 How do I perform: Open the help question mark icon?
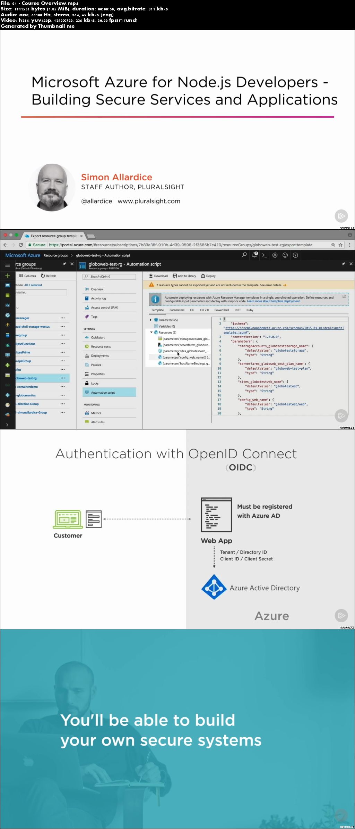point(295,255)
